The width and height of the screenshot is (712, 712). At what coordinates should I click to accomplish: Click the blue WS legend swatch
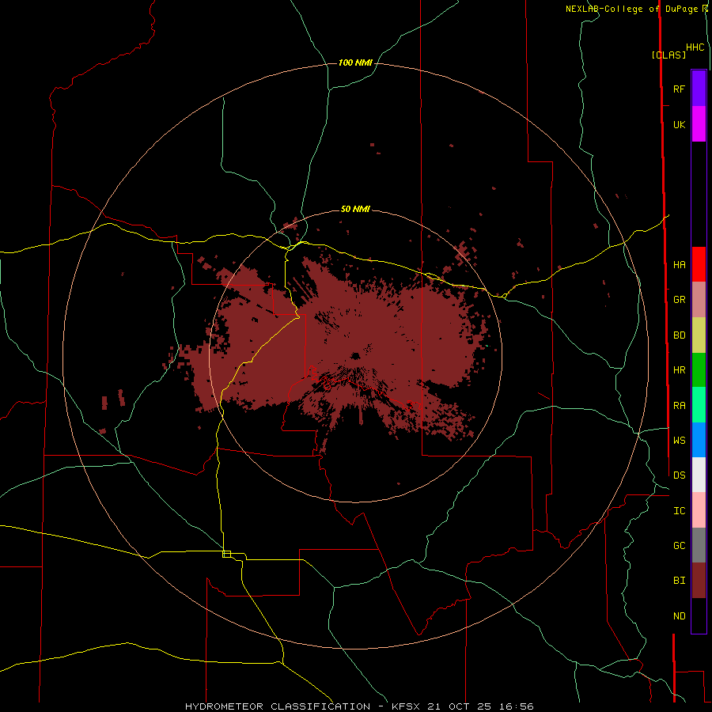tap(699, 440)
